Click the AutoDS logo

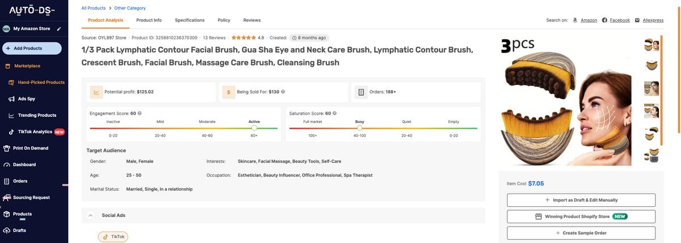(31, 11)
